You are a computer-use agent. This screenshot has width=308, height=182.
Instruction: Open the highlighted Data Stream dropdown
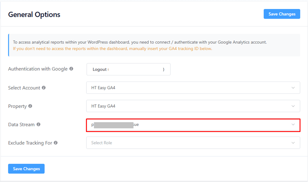[x=190, y=125]
